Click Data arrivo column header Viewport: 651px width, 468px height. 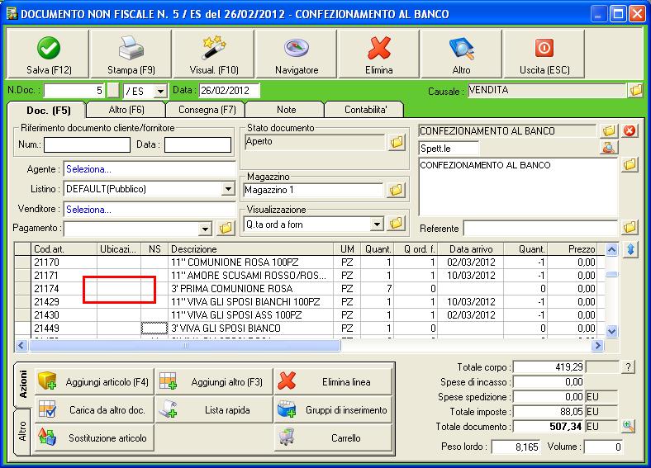tap(471, 249)
